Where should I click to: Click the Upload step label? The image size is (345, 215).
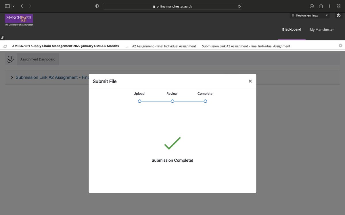tap(139, 94)
